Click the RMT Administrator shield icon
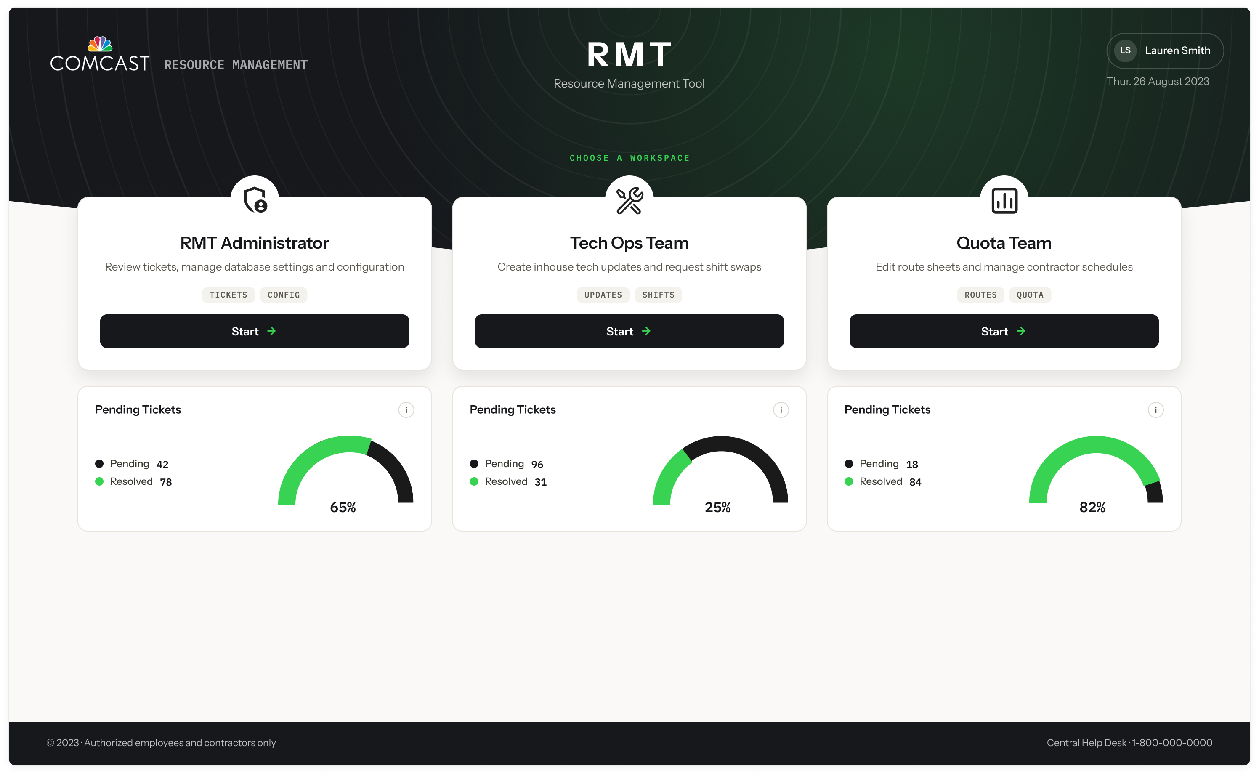Image resolution: width=1259 pixels, height=776 pixels. (255, 199)
